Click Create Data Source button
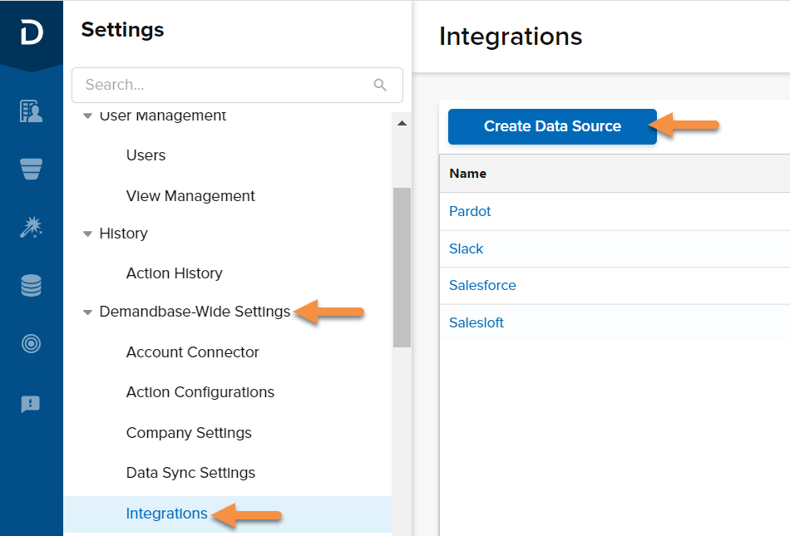790x536 pixels. click(552, 126)
